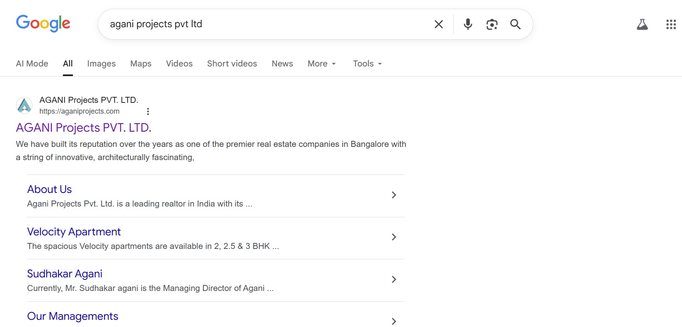The width and height of the screenshot is (682, 327).
Task: Open the Google apps grid
Action: 671,24
